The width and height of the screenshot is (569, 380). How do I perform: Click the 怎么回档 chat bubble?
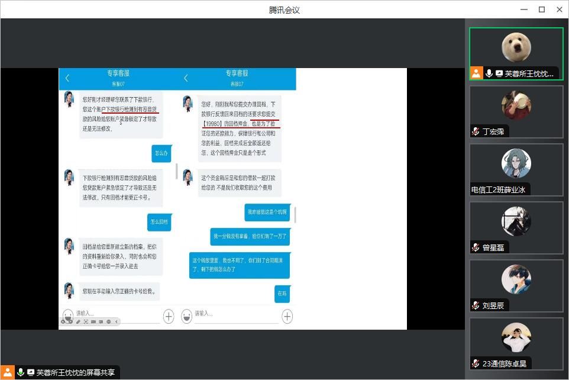tap(159, 222)
